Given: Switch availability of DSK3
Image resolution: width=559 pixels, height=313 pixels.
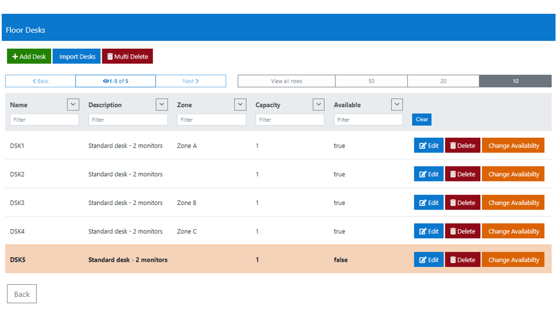Looking at the screenshot, I should point(513,203).
